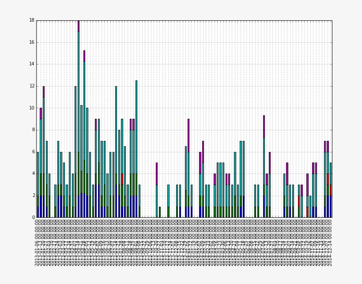Click the rightmost bar in the chart

pyautogui.click(x=331, y=190)
